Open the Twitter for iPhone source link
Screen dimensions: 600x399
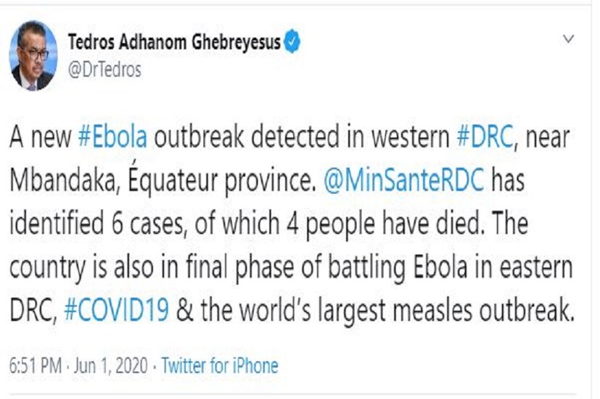(219, 366)
